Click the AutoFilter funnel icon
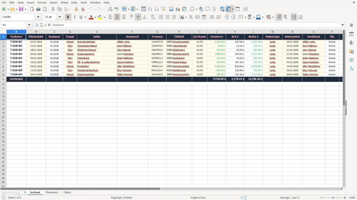The height and width of the screenshot is (200, 357). click(163, 9)
